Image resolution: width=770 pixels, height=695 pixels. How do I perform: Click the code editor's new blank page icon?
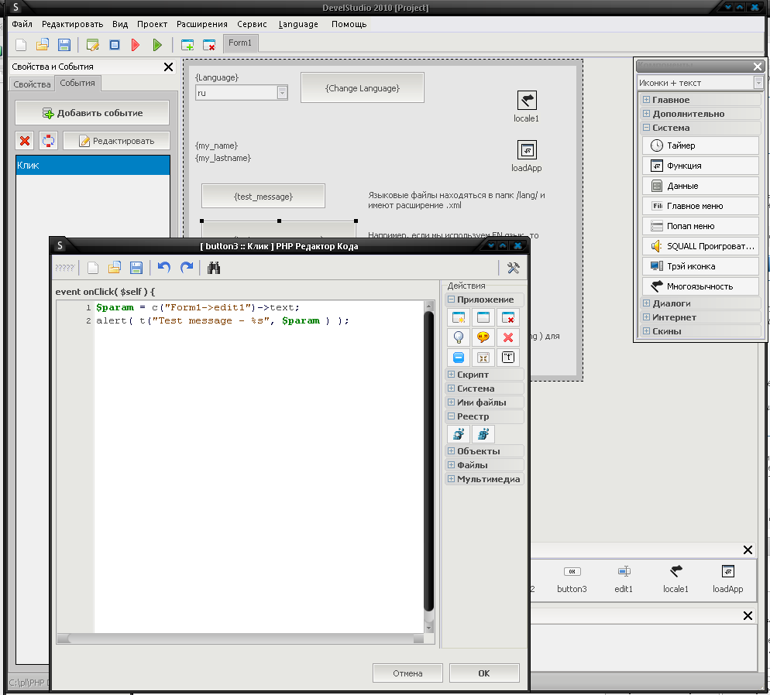tap(93, 268)
